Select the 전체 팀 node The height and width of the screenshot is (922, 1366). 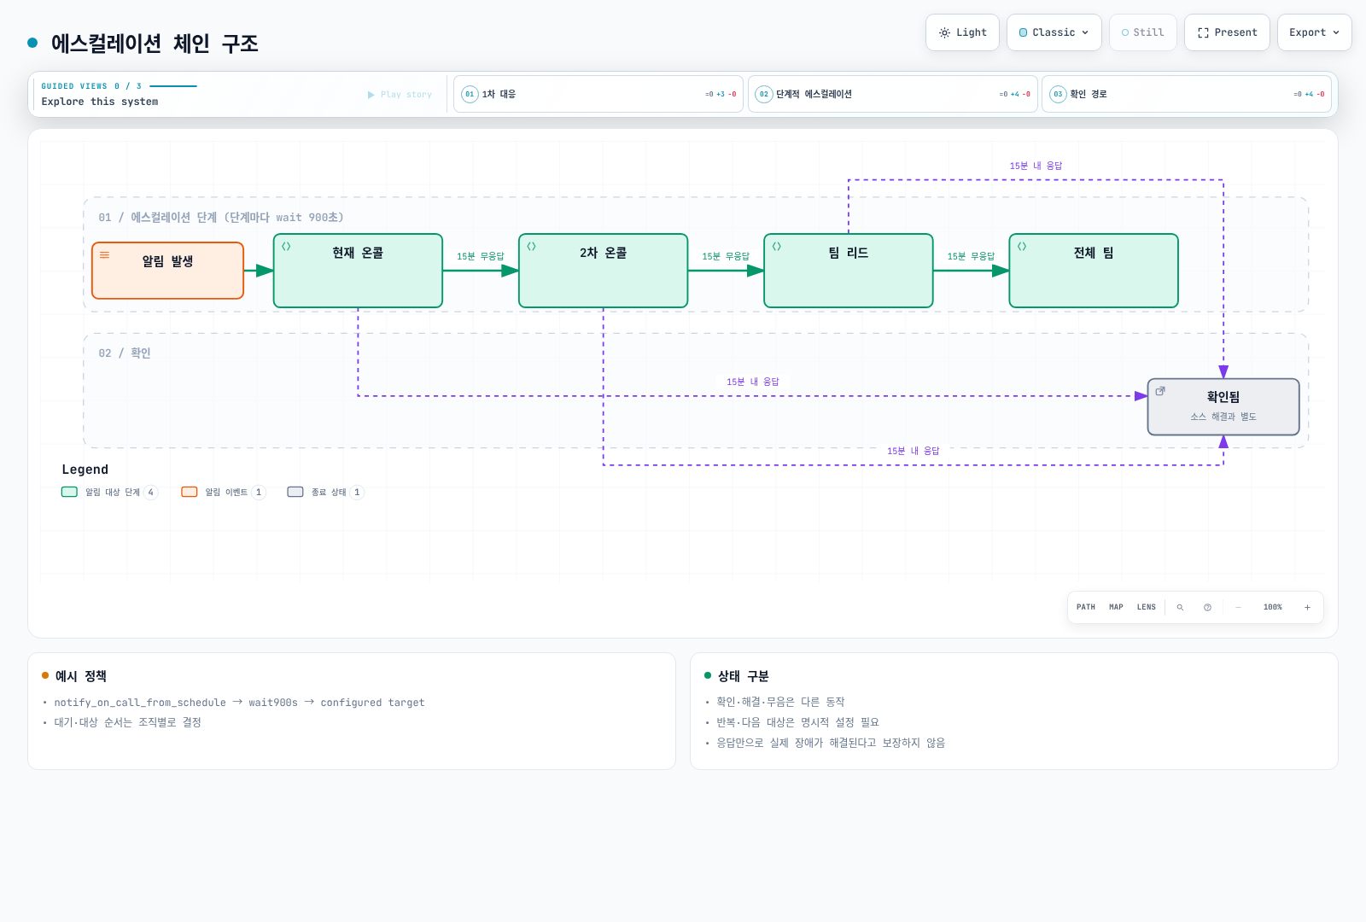click(1094, 271)
